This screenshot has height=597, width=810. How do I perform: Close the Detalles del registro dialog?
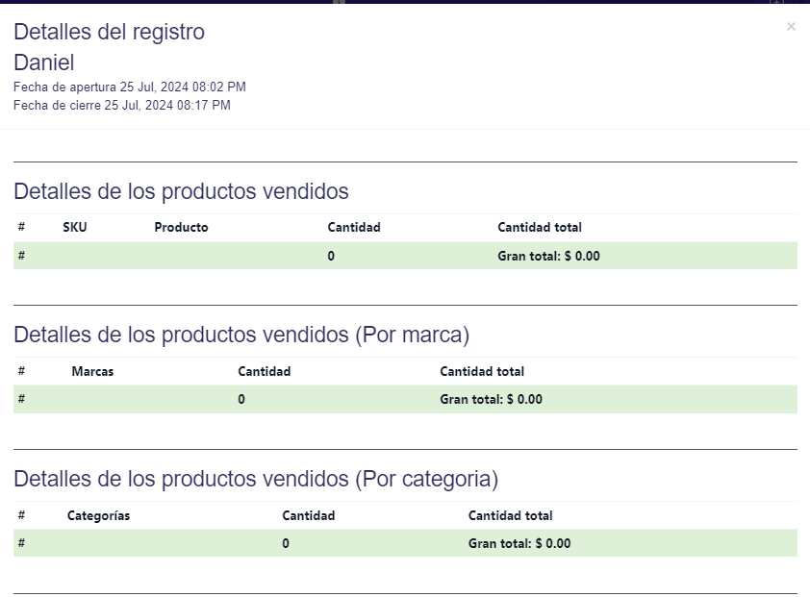[791, 28]
